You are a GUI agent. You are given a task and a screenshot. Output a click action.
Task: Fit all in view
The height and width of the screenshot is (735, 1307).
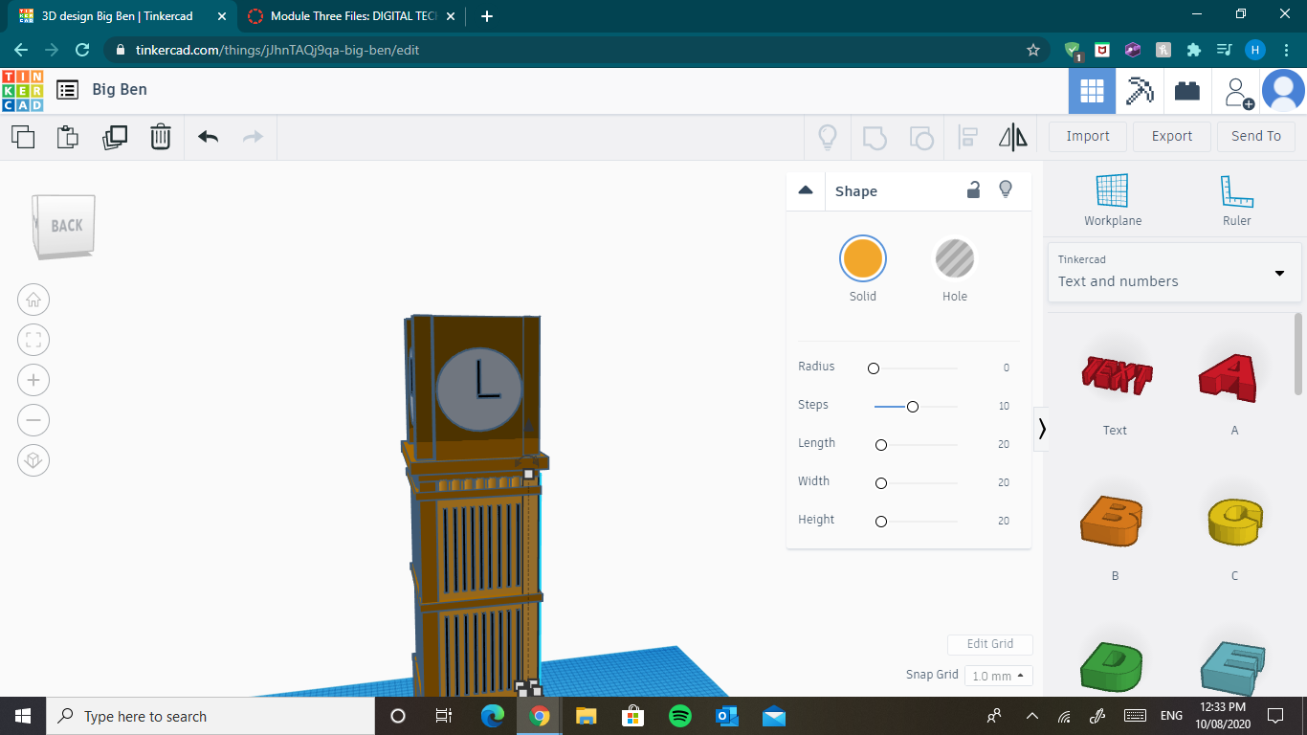pyautogui.click(x=33, y=340)
